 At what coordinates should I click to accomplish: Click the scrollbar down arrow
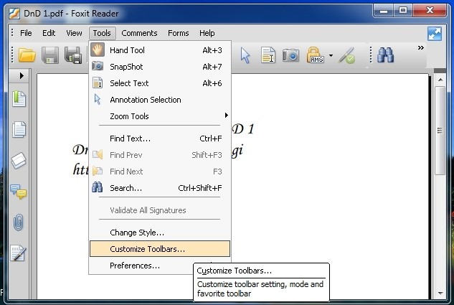coord(440,293)
